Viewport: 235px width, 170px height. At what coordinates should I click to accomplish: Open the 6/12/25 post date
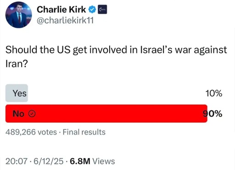point(48,161)
